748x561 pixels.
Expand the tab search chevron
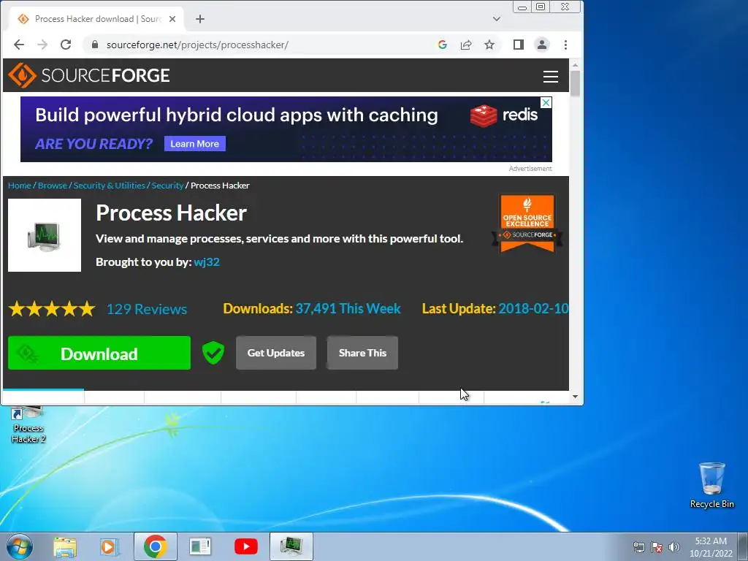tap(497, 19)
